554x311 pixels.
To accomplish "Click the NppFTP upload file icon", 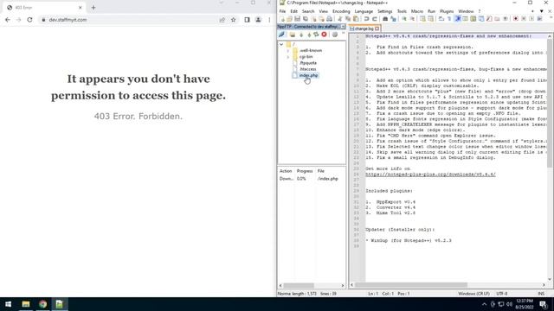I will pyautogui.click(x=309, y=35).
